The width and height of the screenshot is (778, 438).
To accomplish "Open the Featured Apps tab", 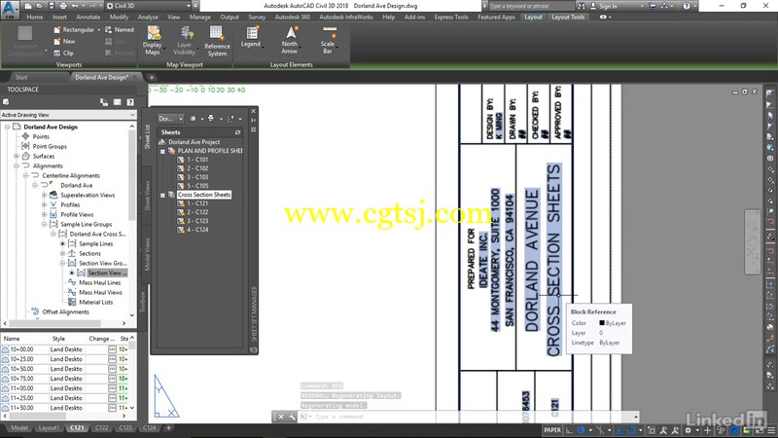I will tap(496, 17).
